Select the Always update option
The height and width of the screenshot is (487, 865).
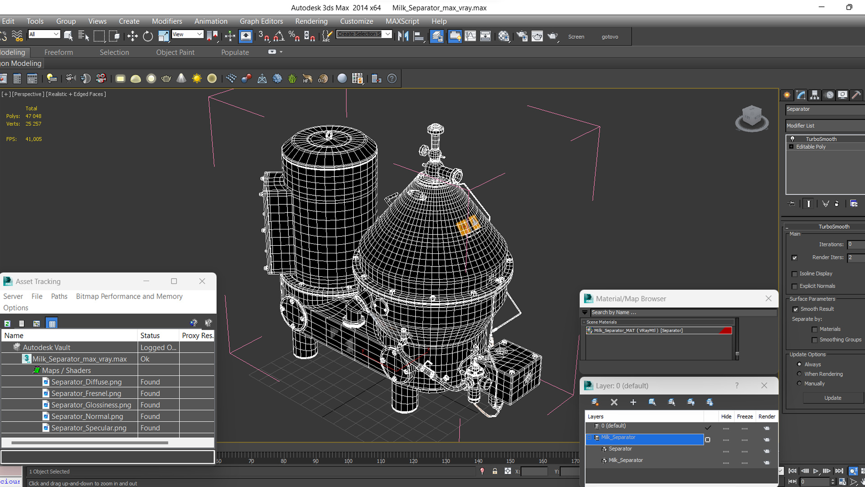(x=799, y=364)
